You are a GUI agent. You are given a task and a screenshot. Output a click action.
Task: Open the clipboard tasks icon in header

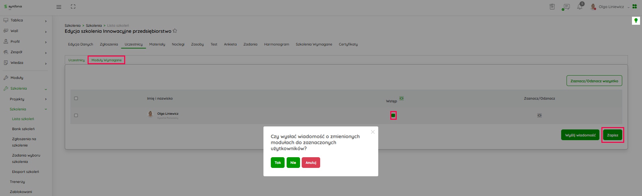pos(552,7)
